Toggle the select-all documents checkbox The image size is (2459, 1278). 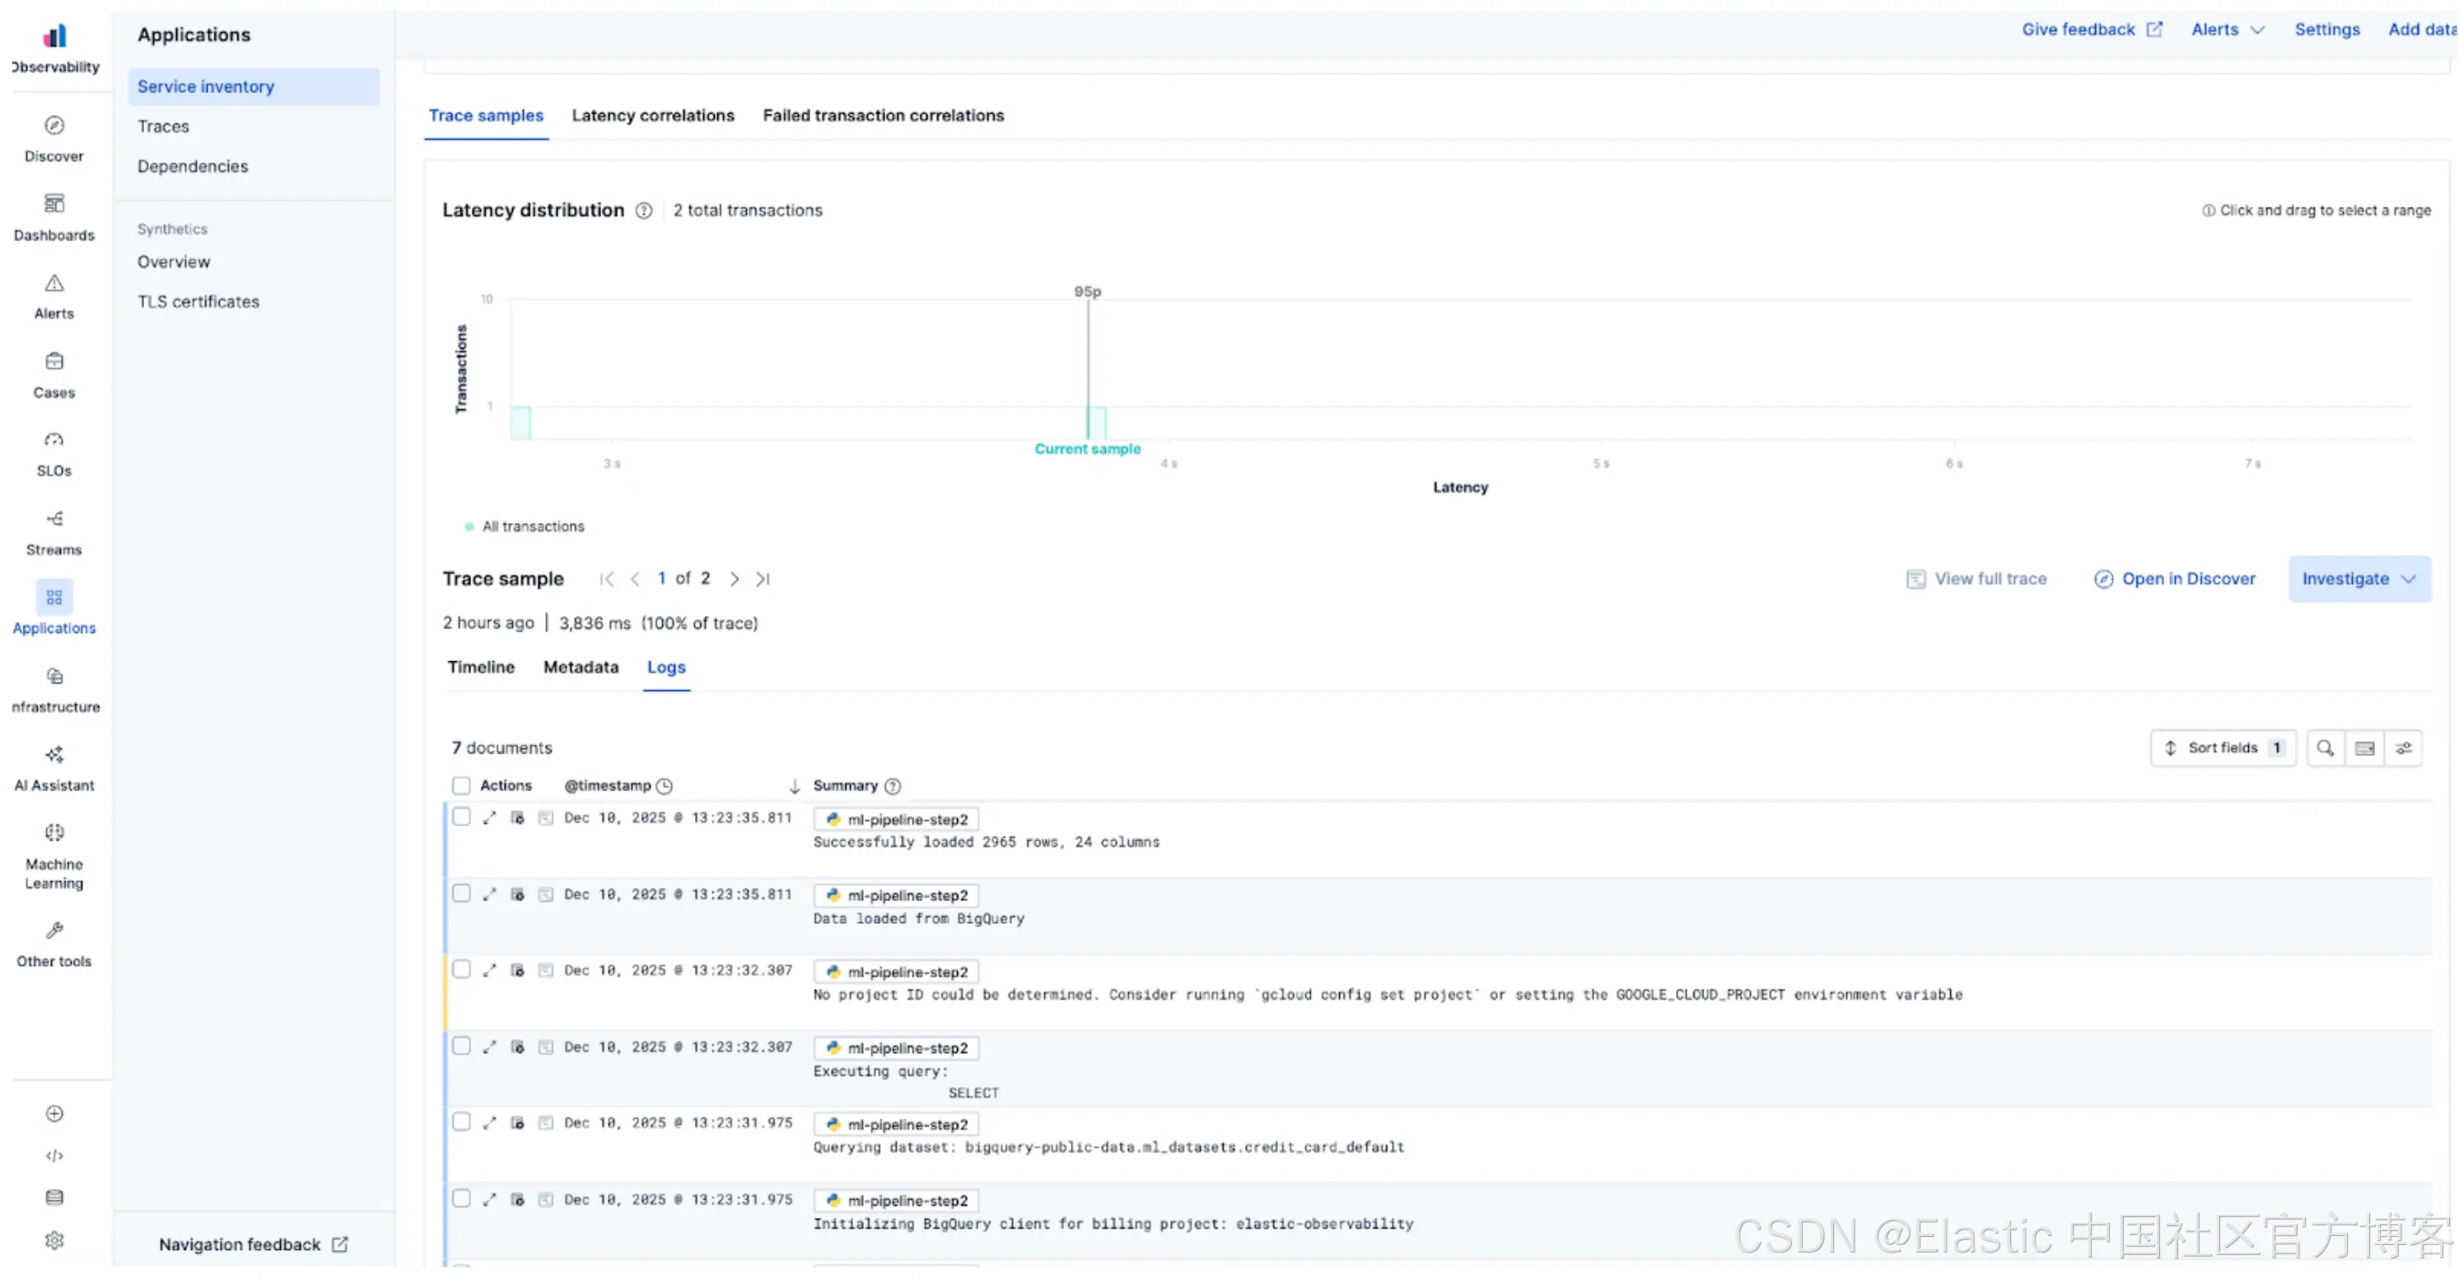[461, 786]
